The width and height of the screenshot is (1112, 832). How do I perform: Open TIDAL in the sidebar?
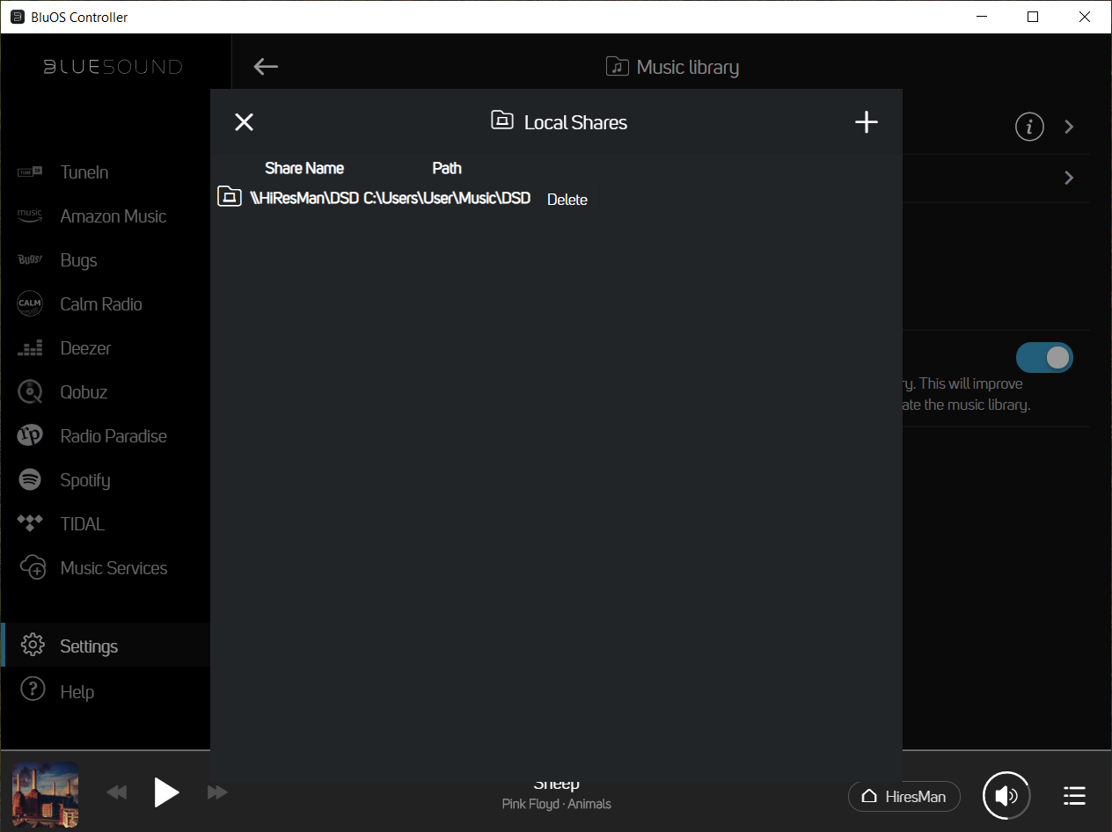pos(82,524)
